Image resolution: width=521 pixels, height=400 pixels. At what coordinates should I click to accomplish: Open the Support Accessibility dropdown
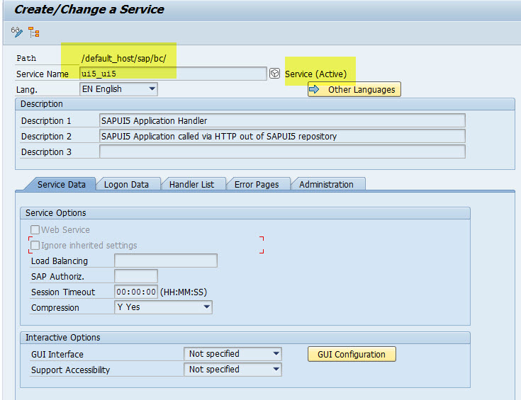tap(233, 370)
